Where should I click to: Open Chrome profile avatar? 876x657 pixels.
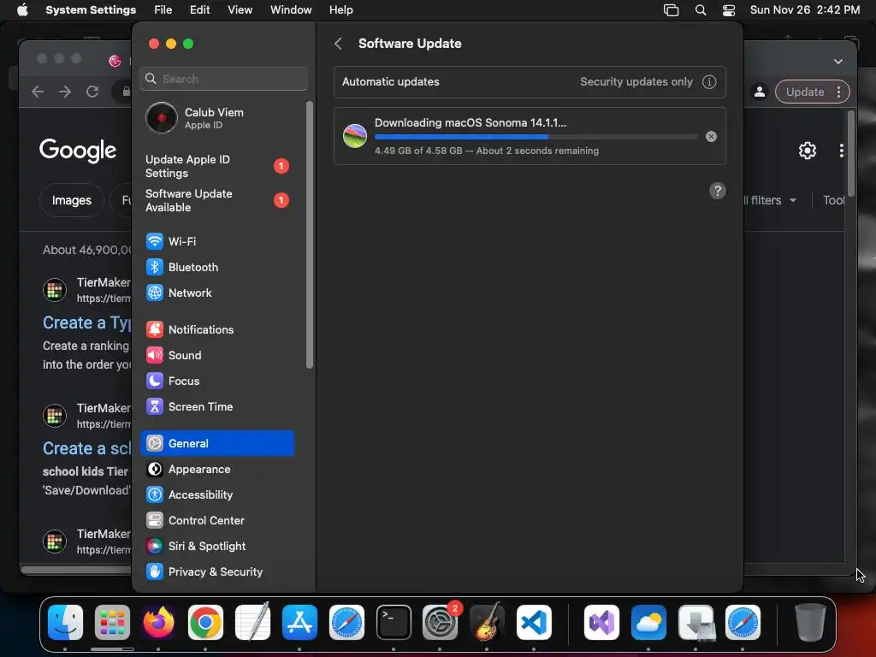[760, 92]
